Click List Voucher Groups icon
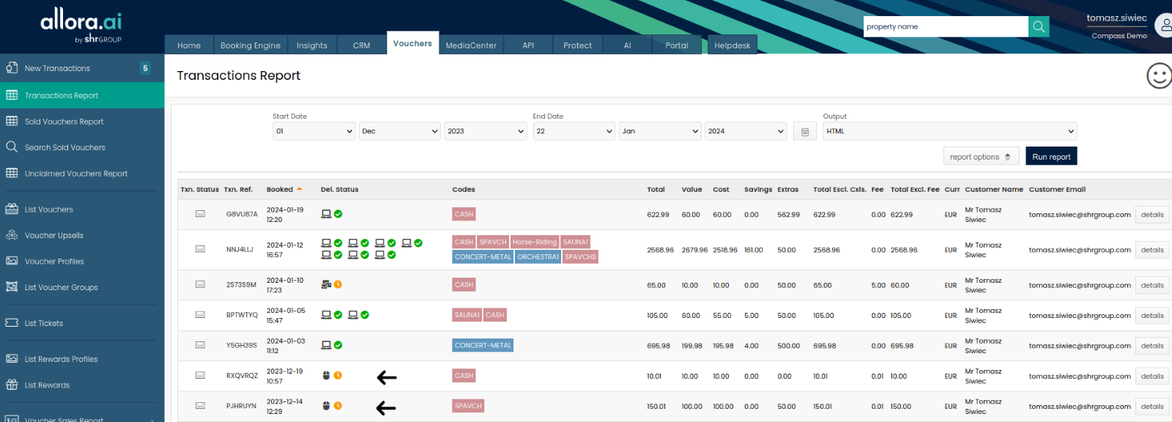Screen dimensions: 1172x422 click(x=12, y=287)
